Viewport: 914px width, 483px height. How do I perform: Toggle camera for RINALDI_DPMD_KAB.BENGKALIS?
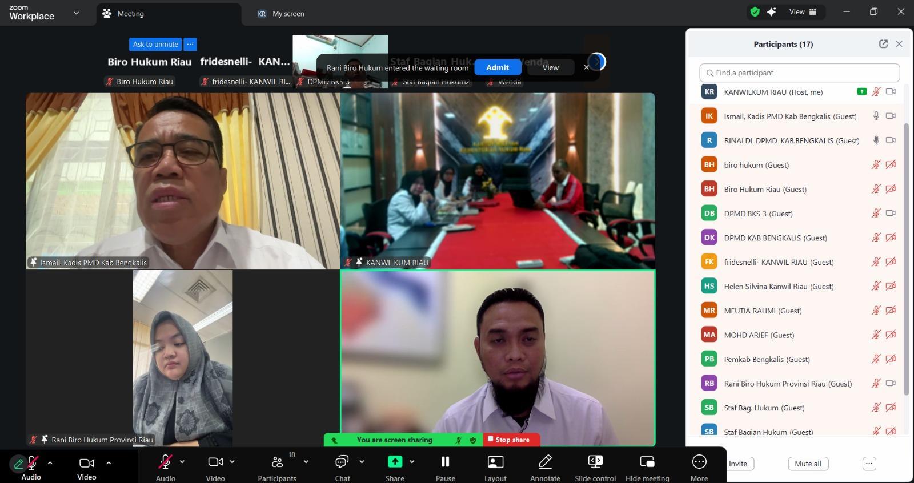891,140
